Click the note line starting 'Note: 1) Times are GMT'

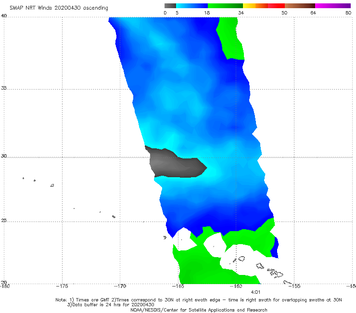(198, 300)
